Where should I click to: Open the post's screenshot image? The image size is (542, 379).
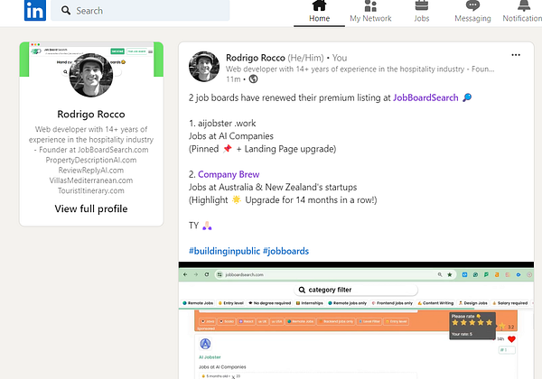[356, 320]
